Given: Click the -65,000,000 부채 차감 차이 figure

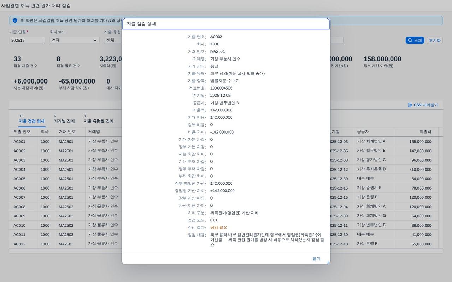Looking at the screenshot, I should click(x=77, y=81).
